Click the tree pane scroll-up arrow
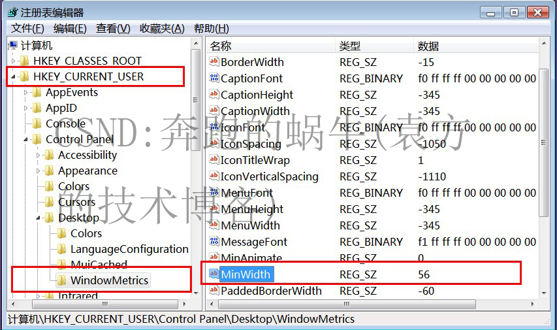Screen dimensions: 557x330 (x=196, y=43)
